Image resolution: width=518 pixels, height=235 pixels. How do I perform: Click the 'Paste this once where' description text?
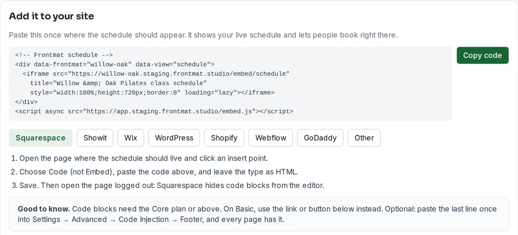pos(203,35)
